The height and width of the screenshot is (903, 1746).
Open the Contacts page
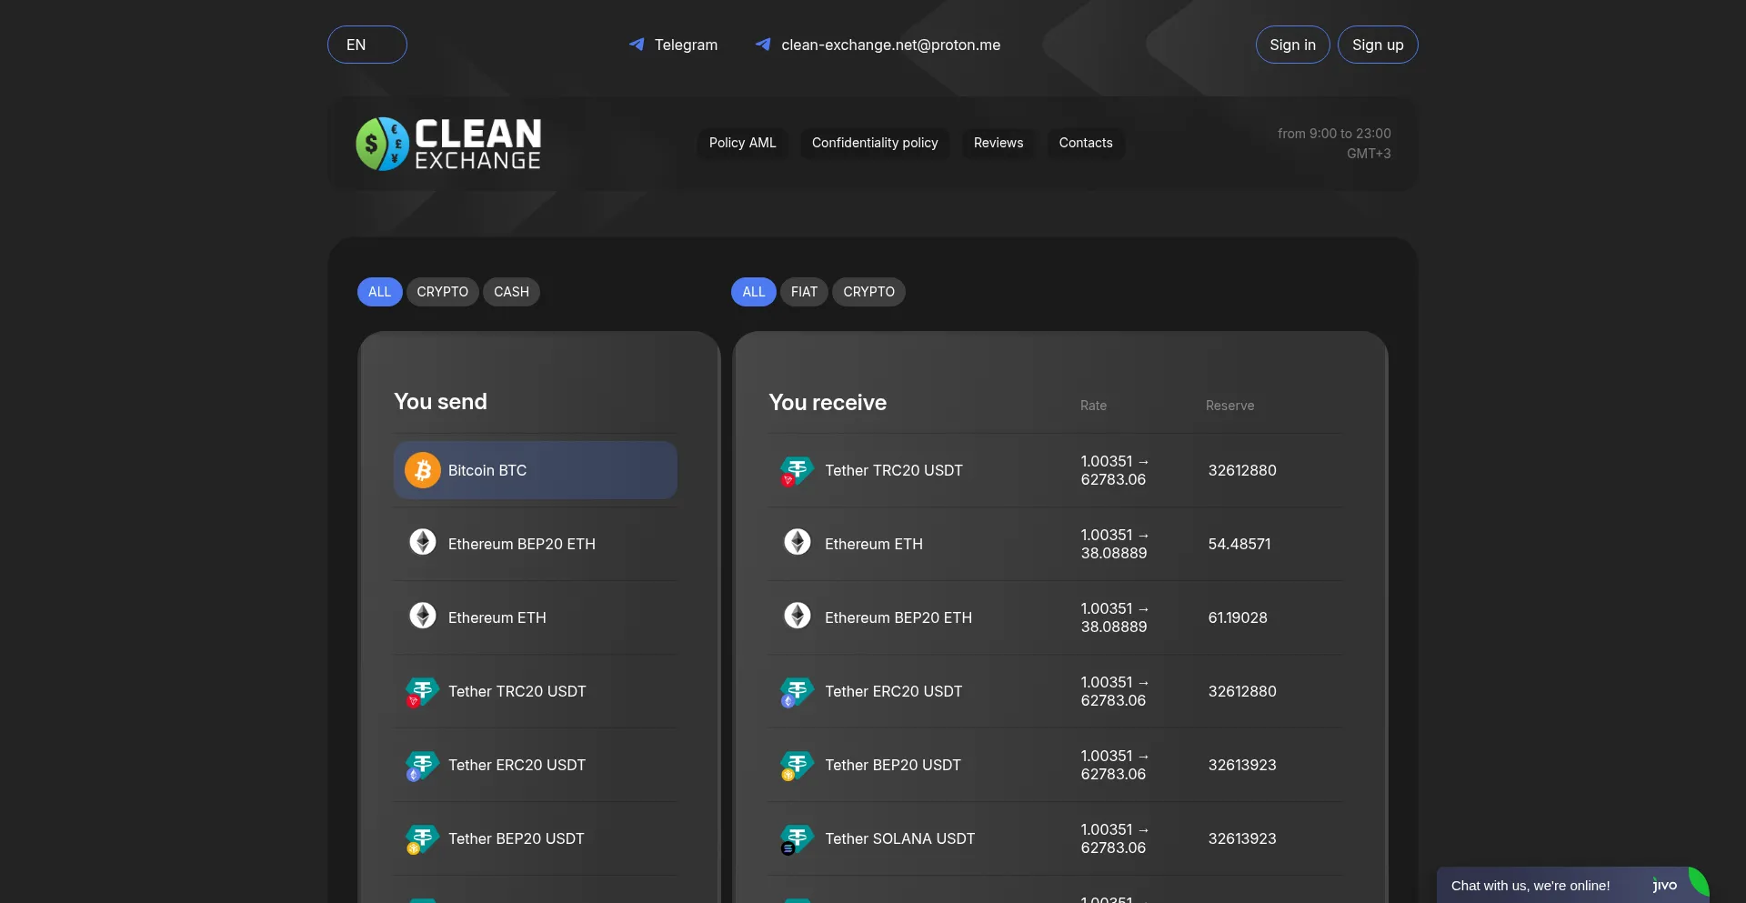click(1086, 143)
